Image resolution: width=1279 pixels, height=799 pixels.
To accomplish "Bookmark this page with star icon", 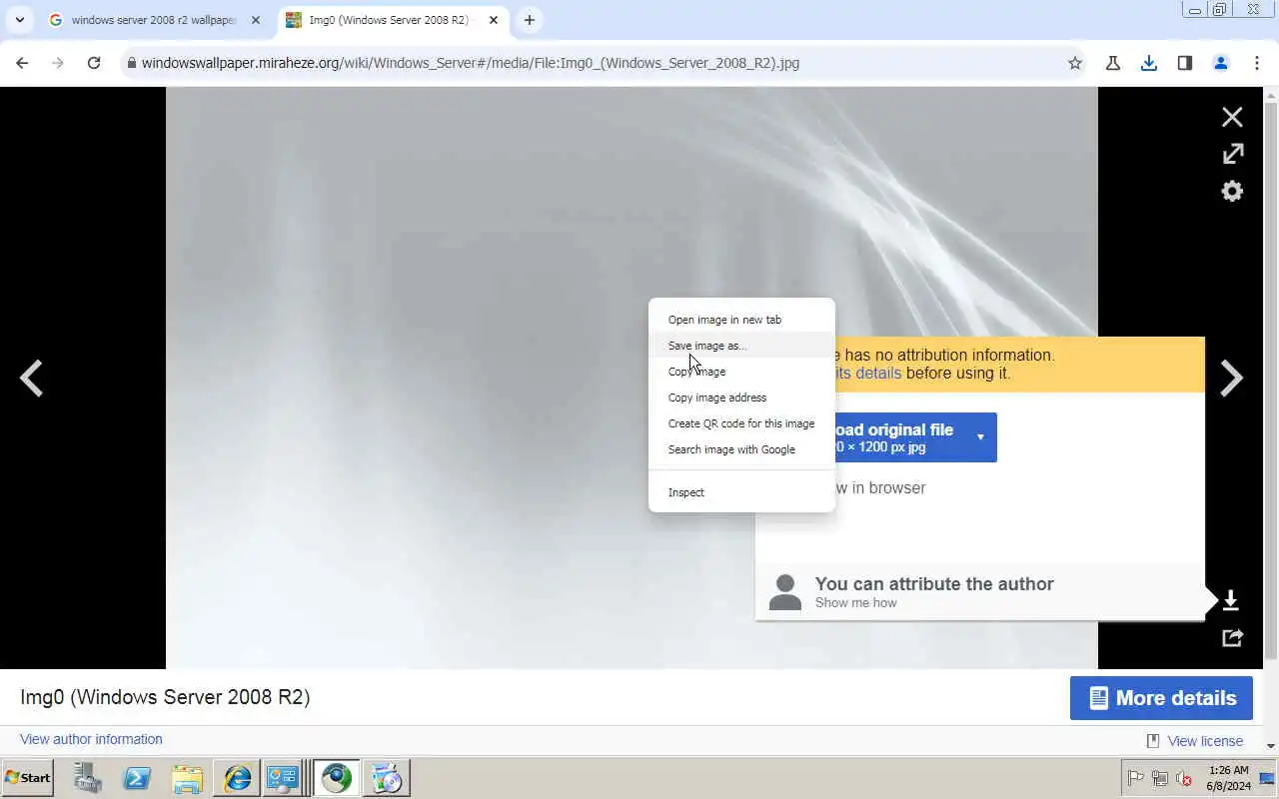I will [x=1075, y=63].
